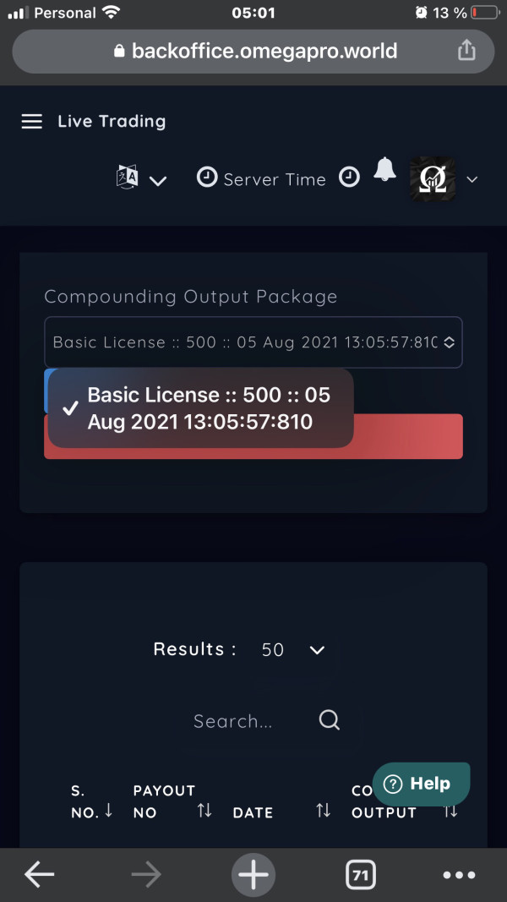
Task: Select the checked Basic License 500 option
Action: tap(200, 408)
